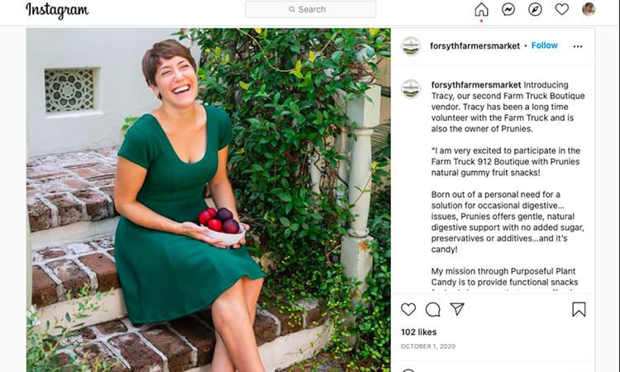Open caption author forsythfarmersmarket username
This screenshot has width=620, height=372.
476,85
